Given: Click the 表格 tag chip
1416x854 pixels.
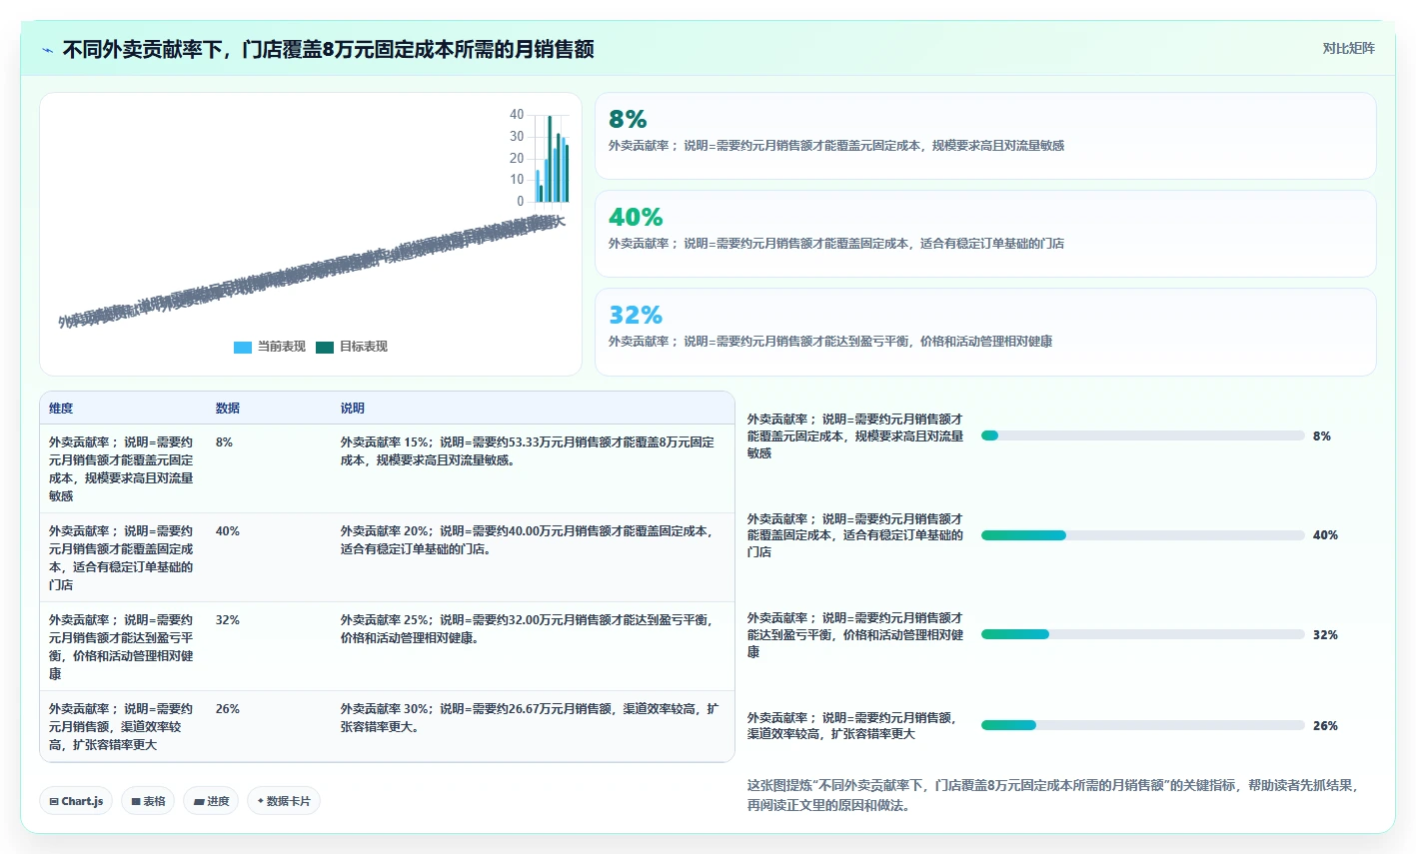Looking at the screenshot, I should click(x=148, y=801).
